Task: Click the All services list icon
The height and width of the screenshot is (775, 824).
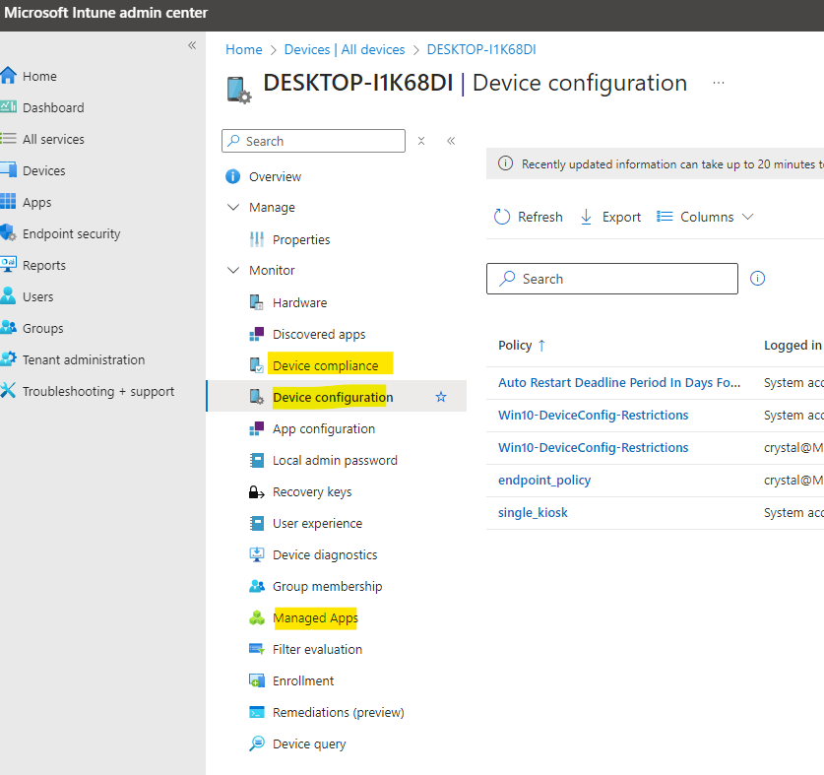Action: coord(9,139)
